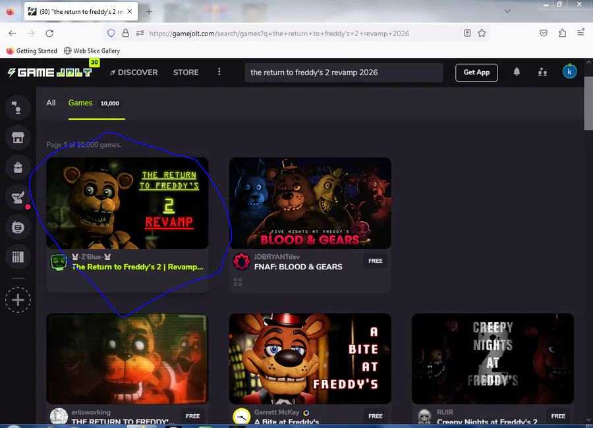Click the tracking protection shield icon
Viewport: 593px width, 428px height.
pos(111,34)
